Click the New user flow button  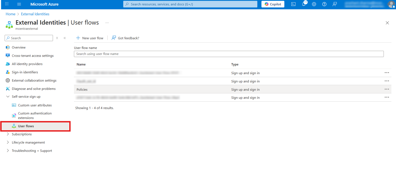pos(90,38)
